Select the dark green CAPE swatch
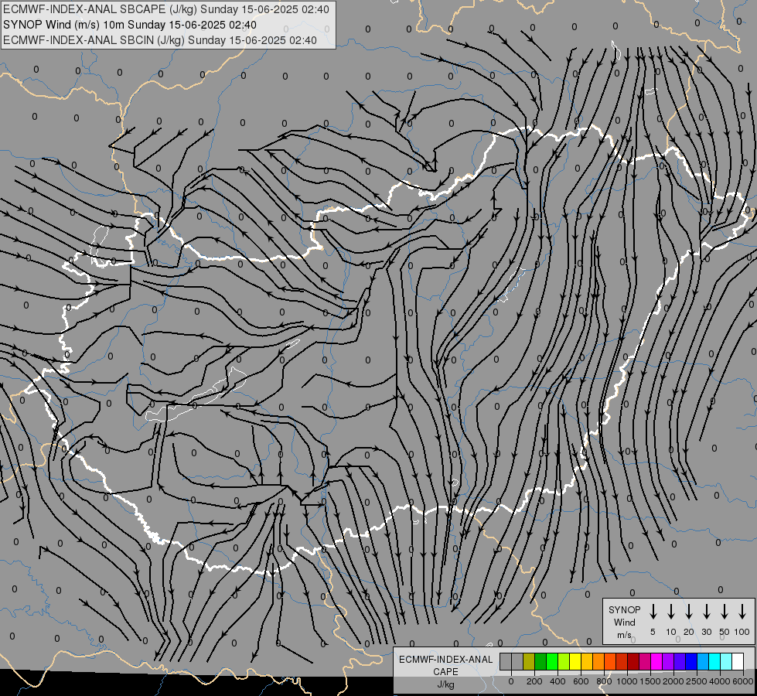This screenshot has width=757, height=696. (540, 661)
